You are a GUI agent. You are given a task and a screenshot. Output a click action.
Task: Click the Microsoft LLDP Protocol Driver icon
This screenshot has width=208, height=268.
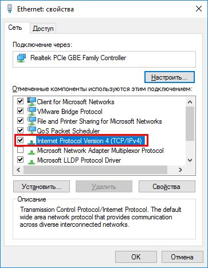click(x=32, y=161)
